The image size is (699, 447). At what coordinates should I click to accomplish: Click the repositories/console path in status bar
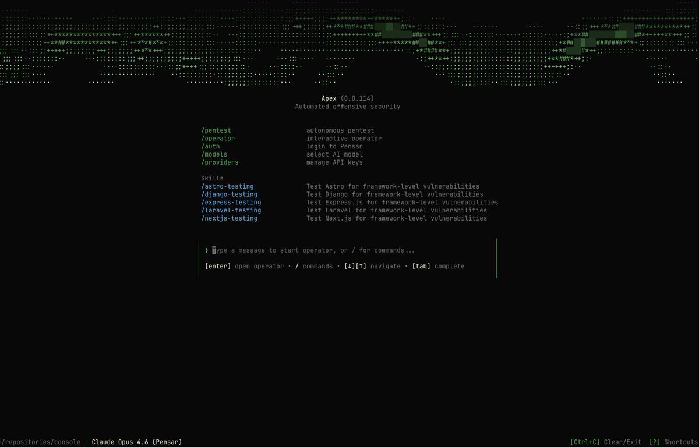click(40, 442)
